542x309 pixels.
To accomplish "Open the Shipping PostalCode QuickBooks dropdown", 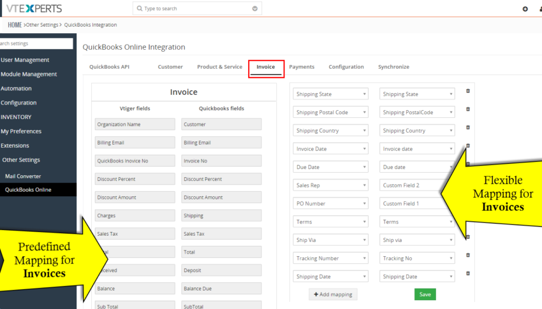I will click(417, 112).
